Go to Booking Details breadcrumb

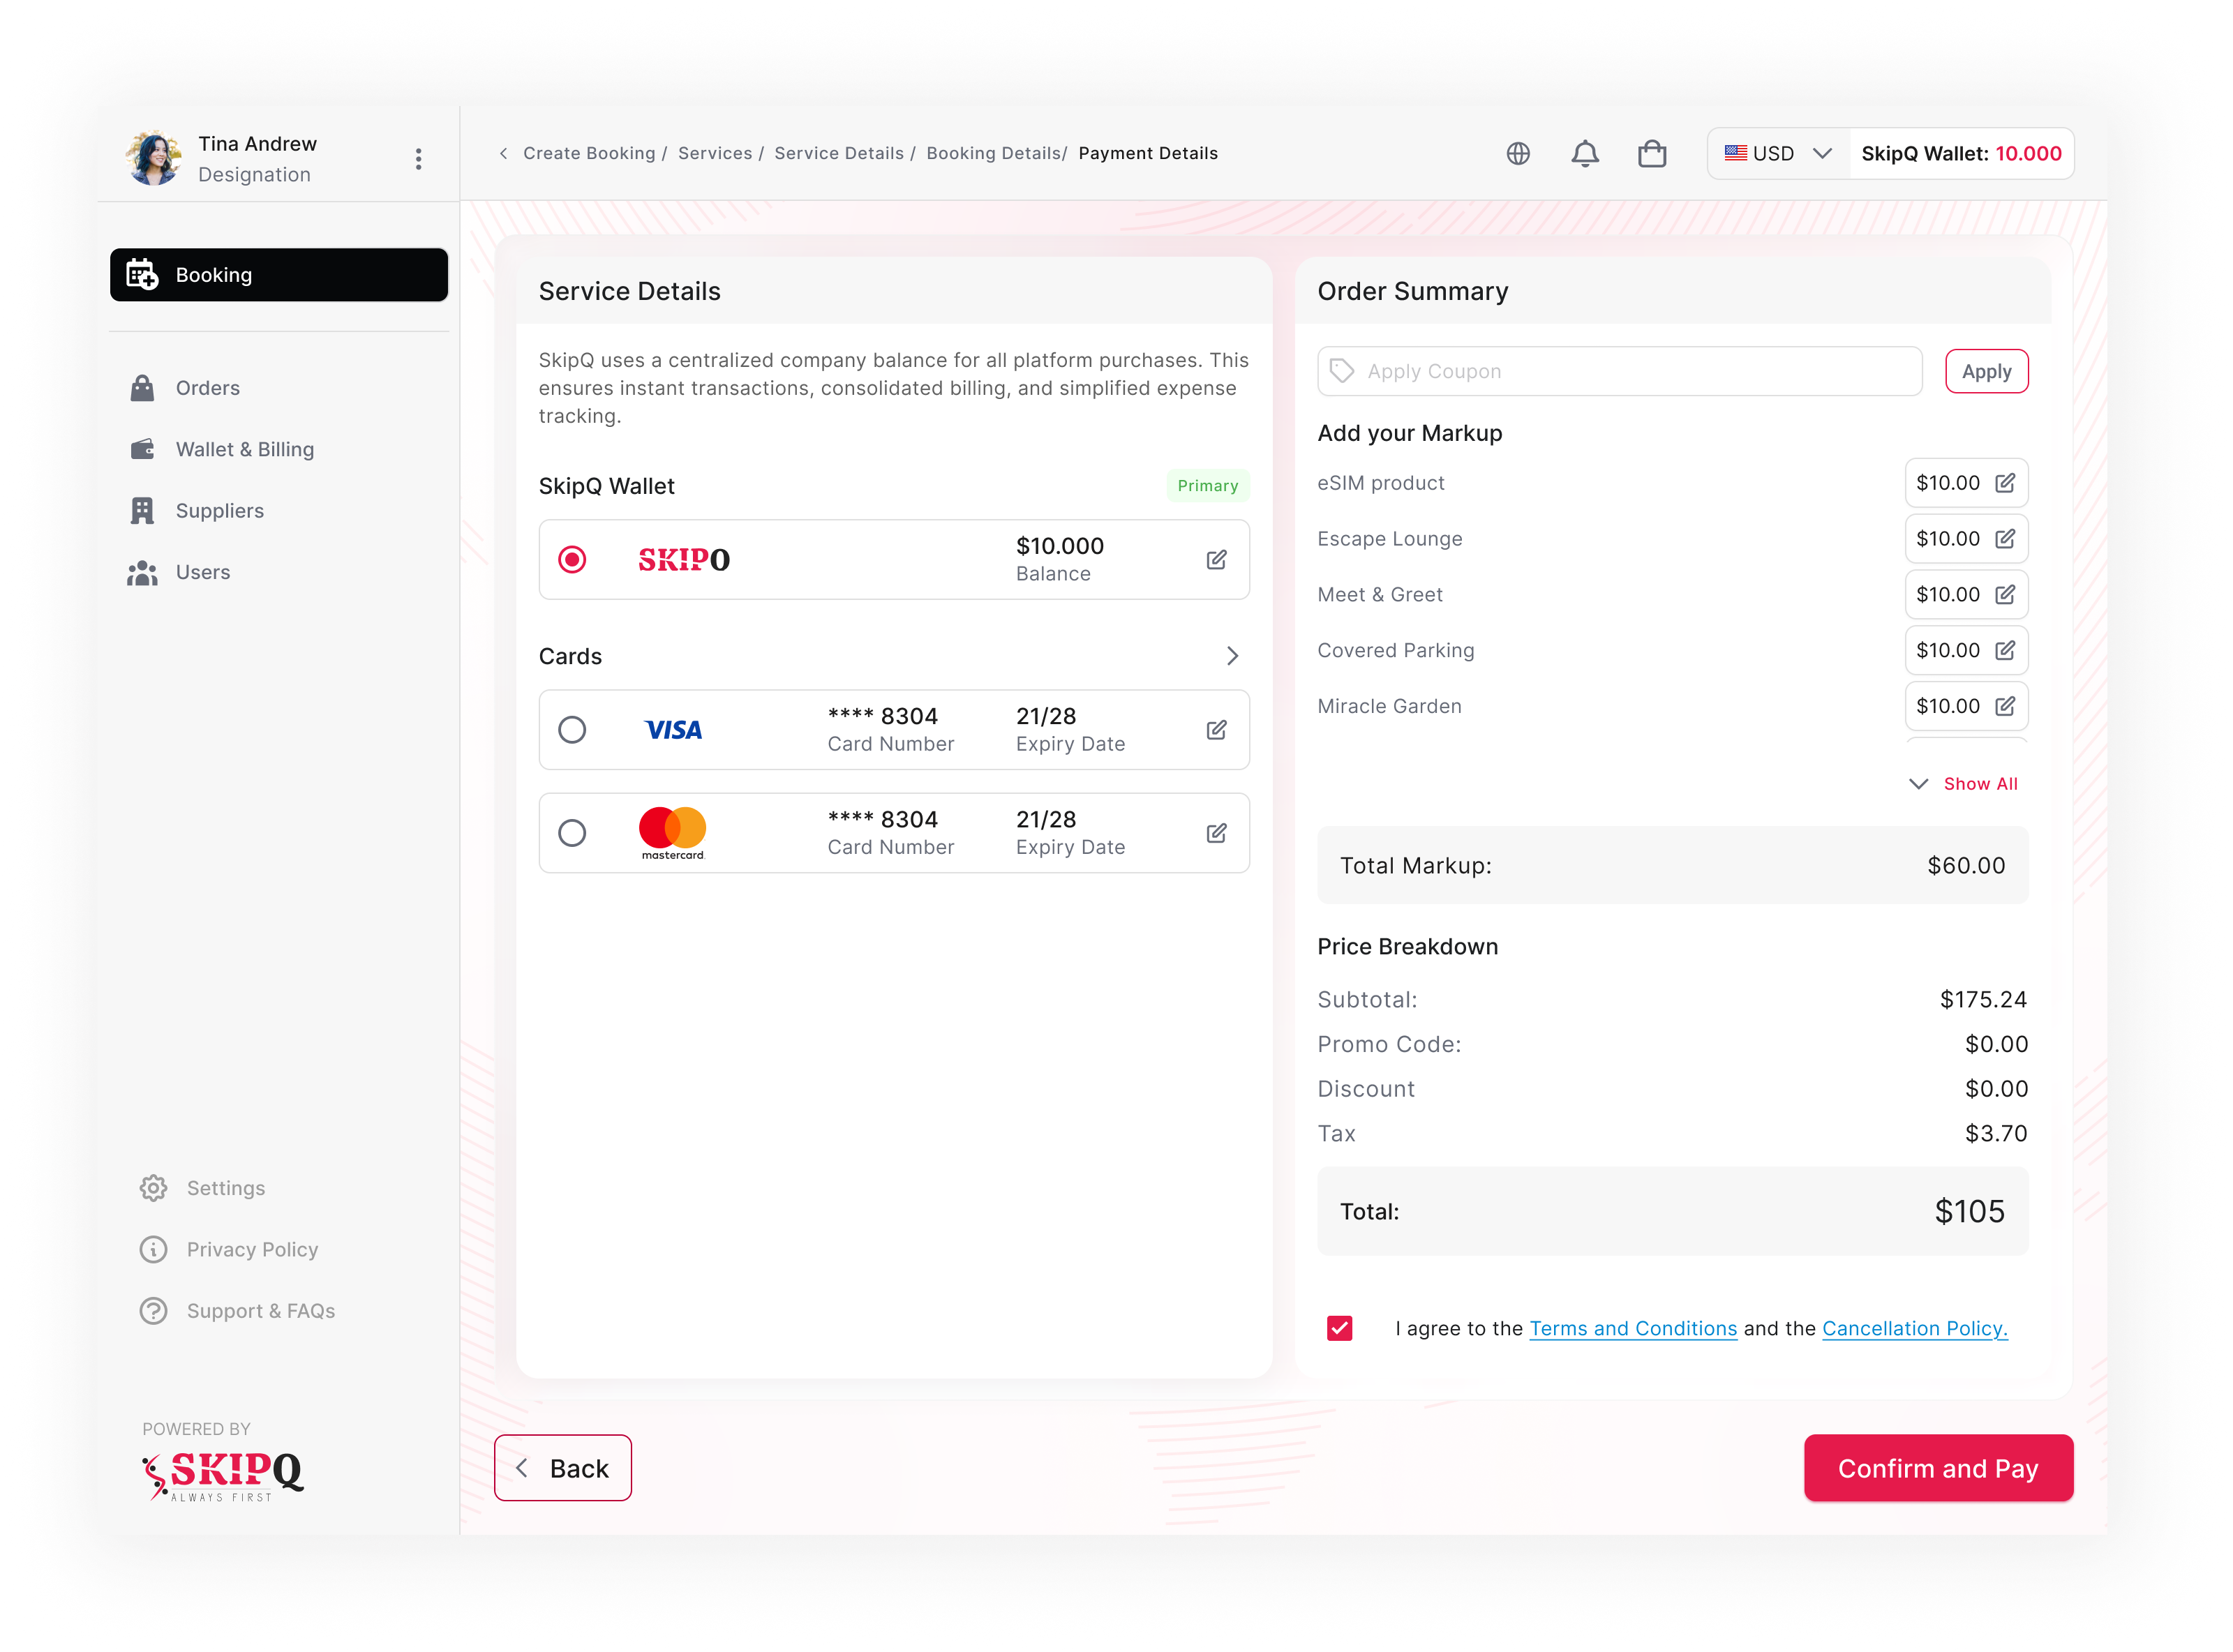[x=993, y=153]
